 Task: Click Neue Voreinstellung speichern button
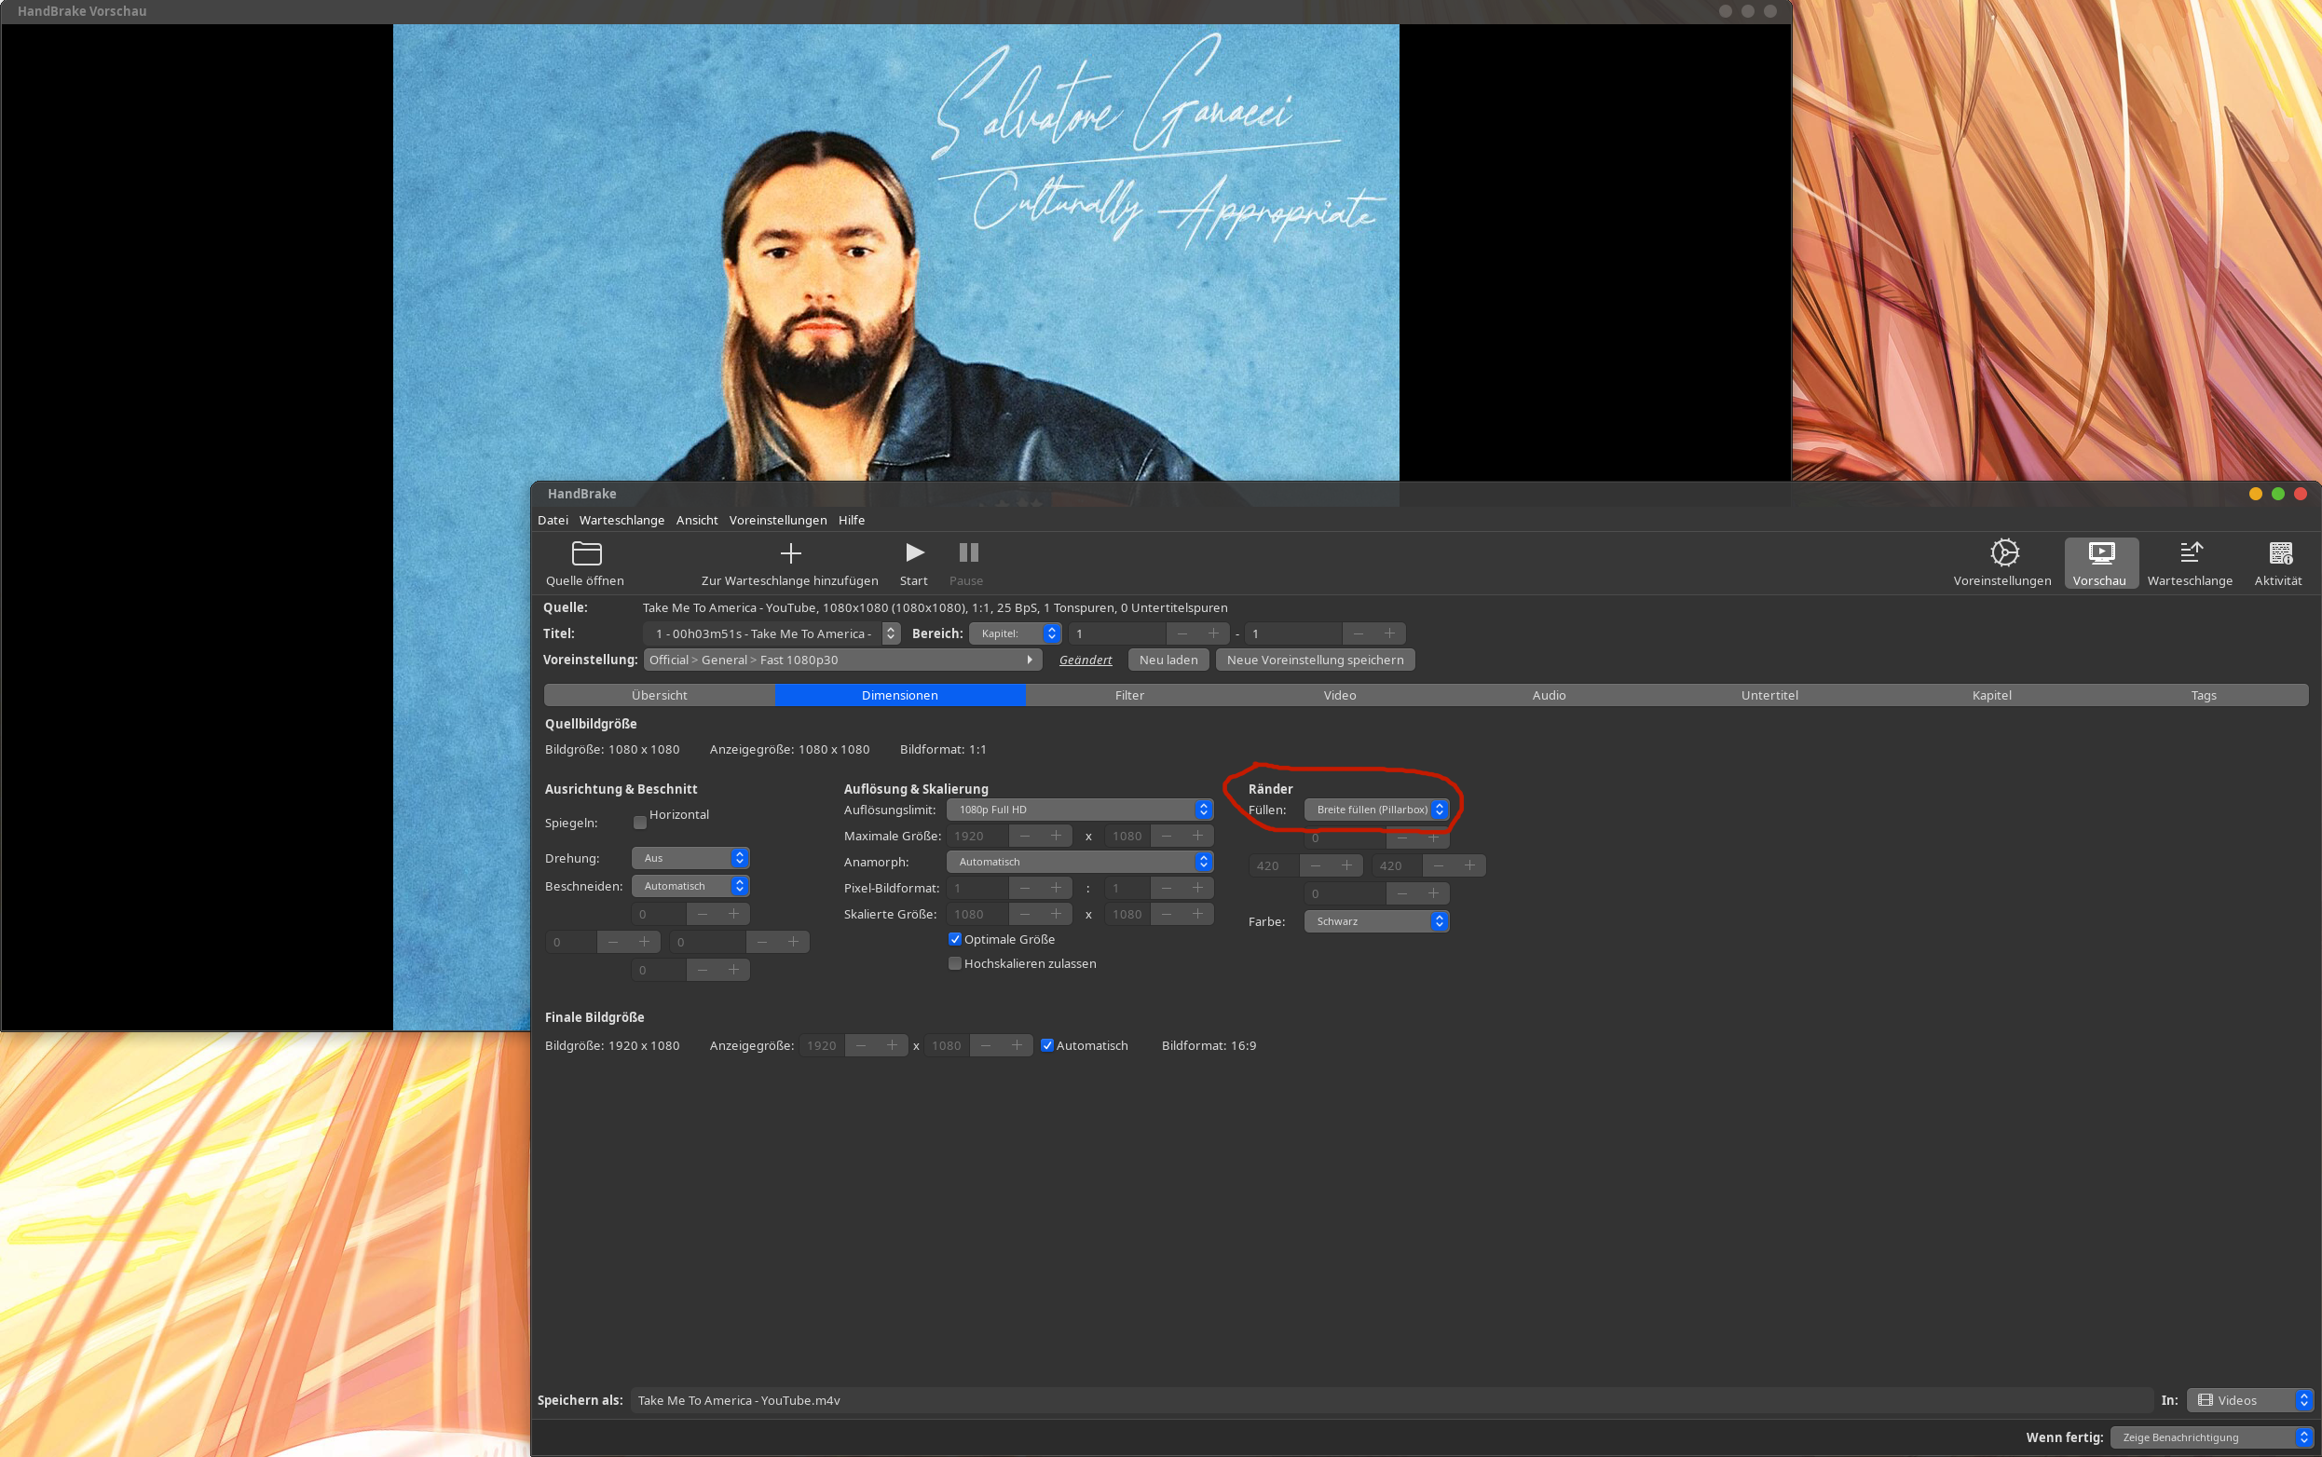(x=1314, y=660)
